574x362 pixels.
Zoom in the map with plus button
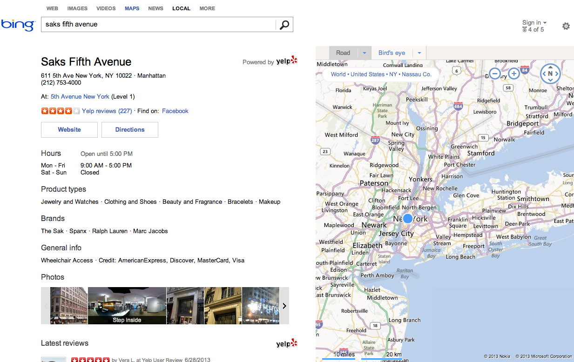[513, 74]
